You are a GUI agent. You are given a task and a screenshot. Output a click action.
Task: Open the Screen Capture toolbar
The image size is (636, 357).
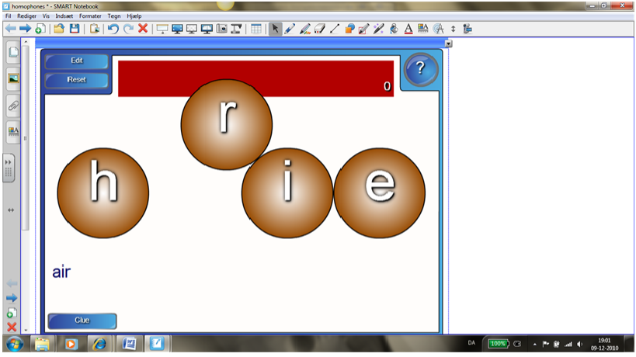(222, 29)
